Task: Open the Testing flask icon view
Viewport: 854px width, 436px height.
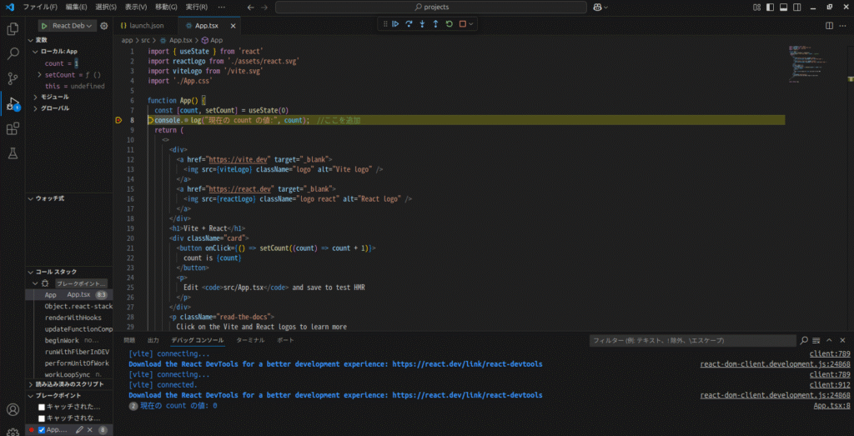Action: 13,153
